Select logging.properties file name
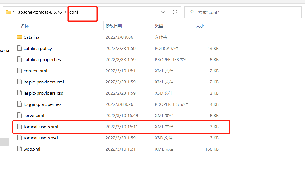Viewport: 305px width, 171px height. pos(42,104)
